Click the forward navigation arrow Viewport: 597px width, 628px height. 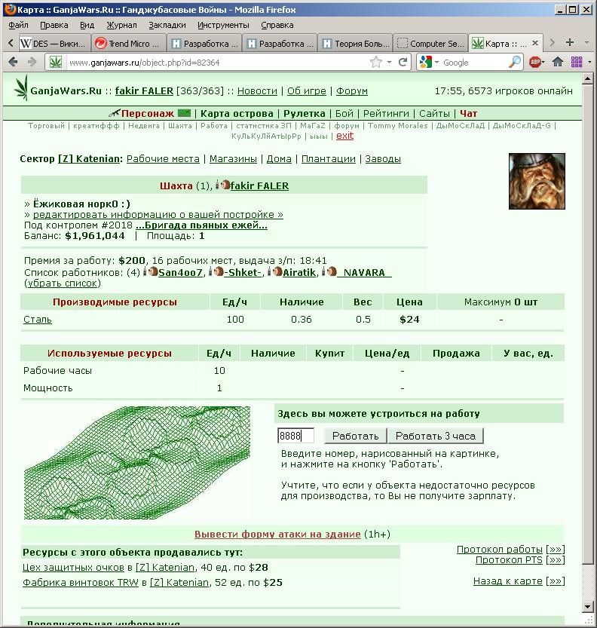click(32, 62)
